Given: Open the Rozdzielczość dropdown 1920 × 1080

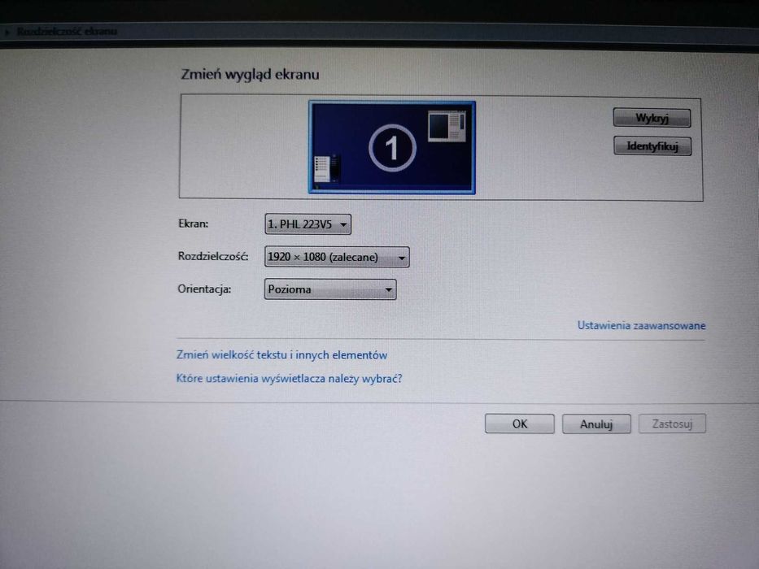Looking at the screenshot, I should 337,257.
